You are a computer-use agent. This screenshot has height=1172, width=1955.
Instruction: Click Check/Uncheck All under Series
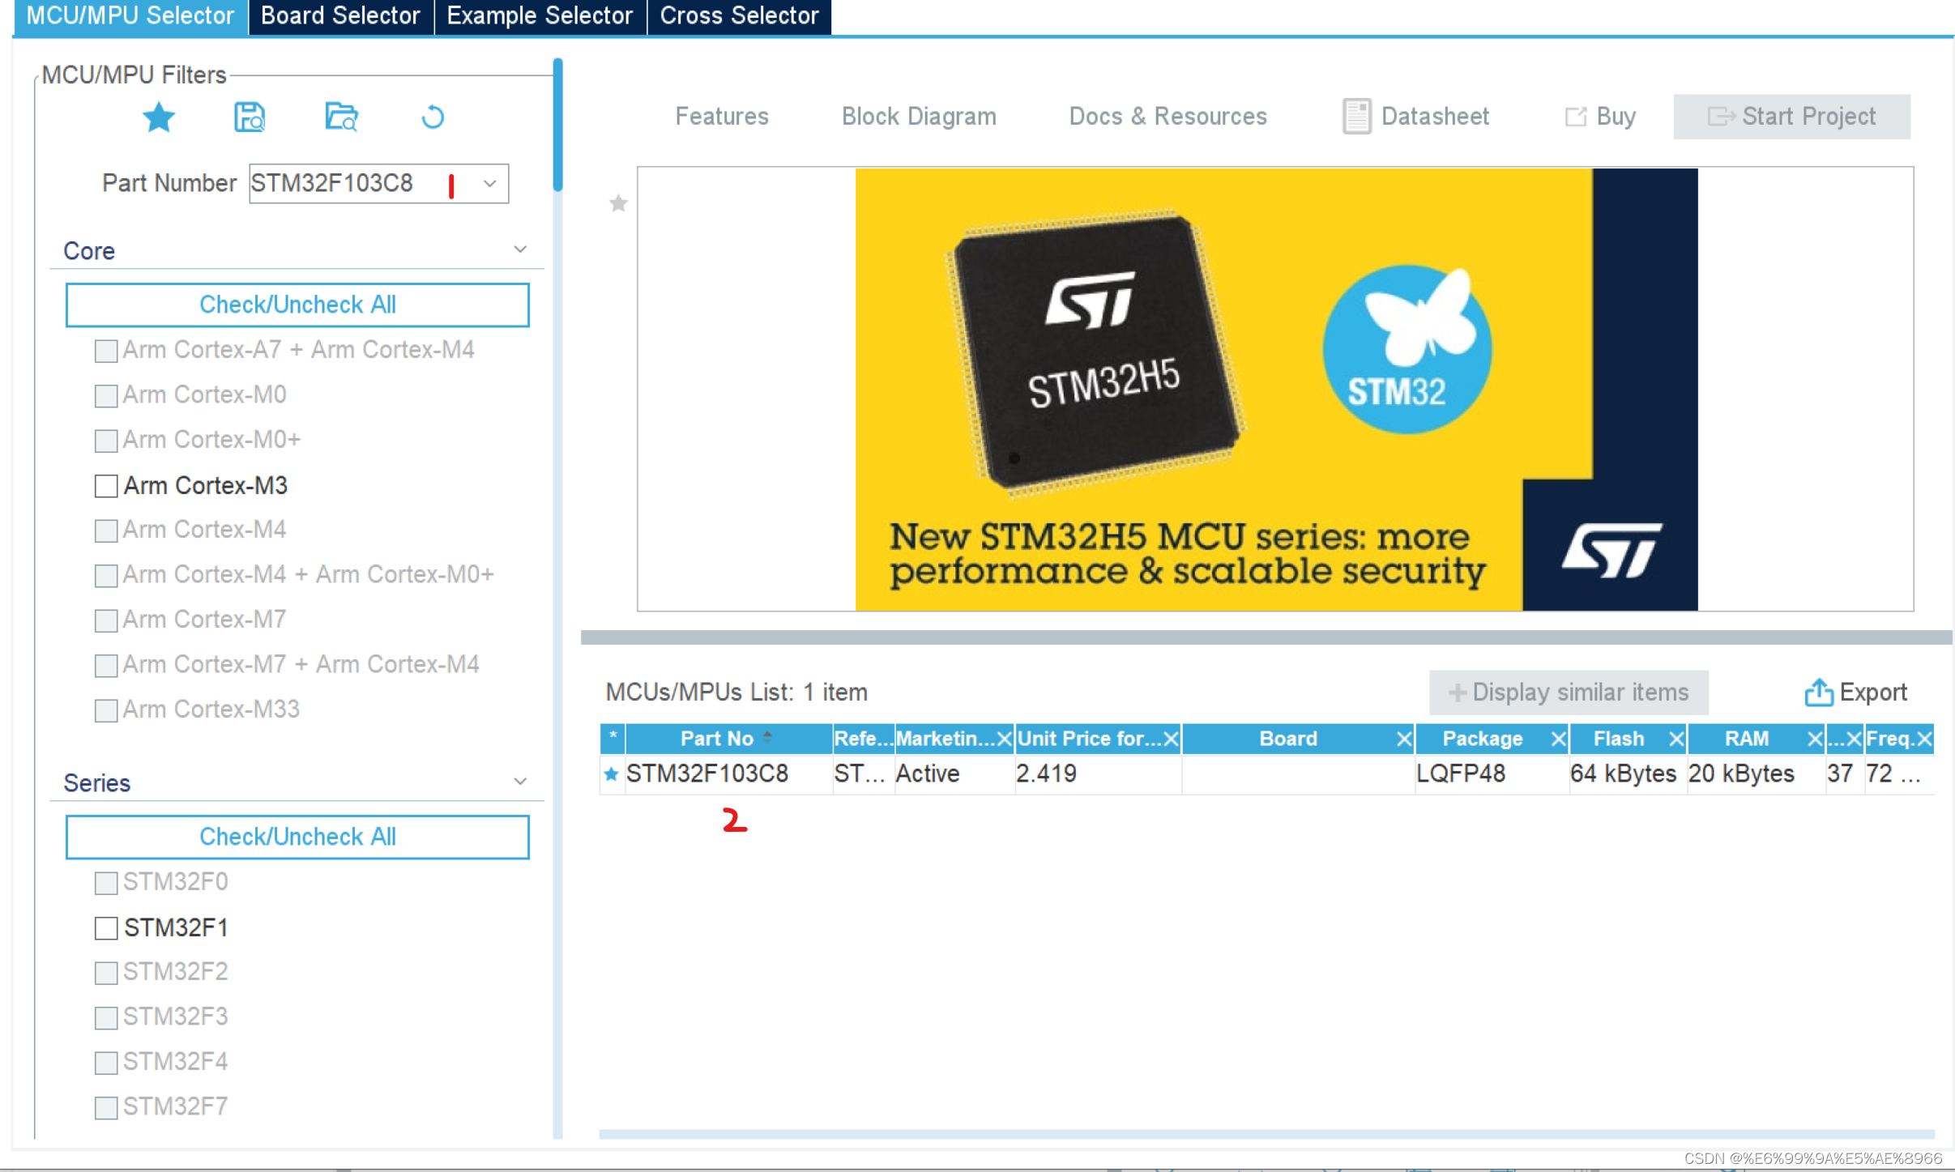pos(297,837)
